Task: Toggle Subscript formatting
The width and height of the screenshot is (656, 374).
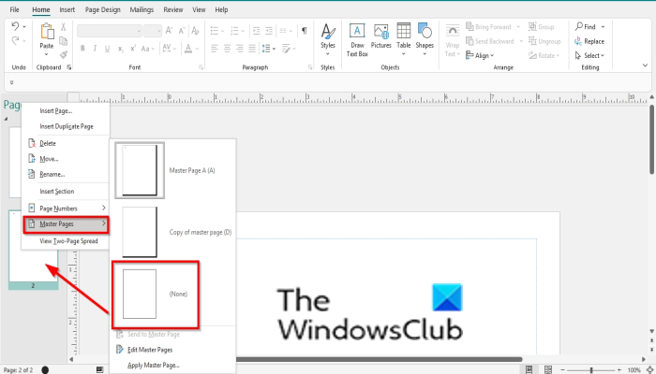Action: [x=120, y=49]
